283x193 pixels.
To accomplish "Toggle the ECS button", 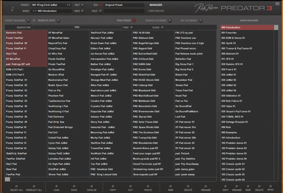I will pyautogui.click(x=100, y=4).
